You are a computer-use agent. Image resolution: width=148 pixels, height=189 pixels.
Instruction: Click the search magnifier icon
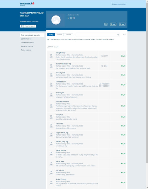(118, 35)
